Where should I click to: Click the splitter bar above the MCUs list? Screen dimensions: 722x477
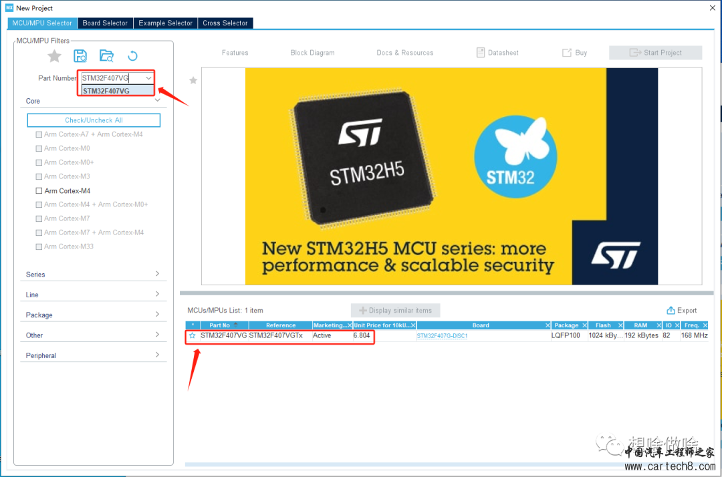[446, 293]
